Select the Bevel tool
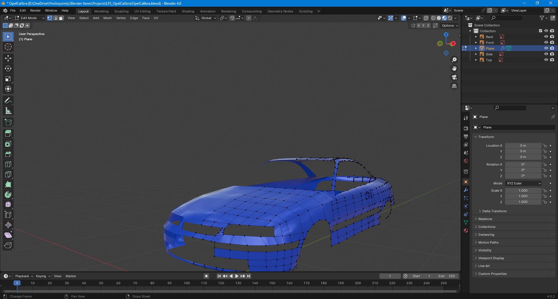The image size is (558, 299). [8, 154]
